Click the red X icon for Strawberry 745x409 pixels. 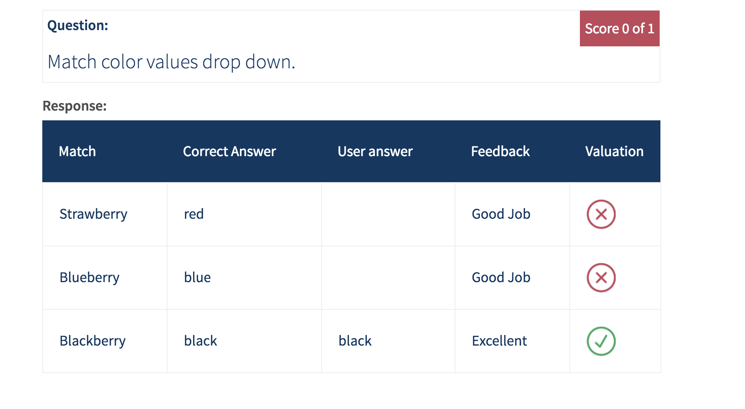click(x=601, y=214)
